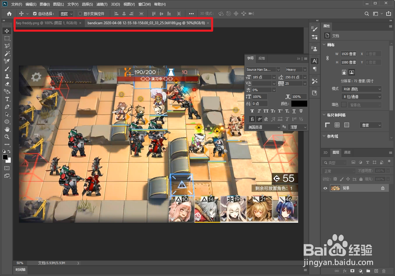Image resolution: width=395 pixels, height=276 pixels.
Task: Click the delete layer trash icon
Action: point(384,271)
